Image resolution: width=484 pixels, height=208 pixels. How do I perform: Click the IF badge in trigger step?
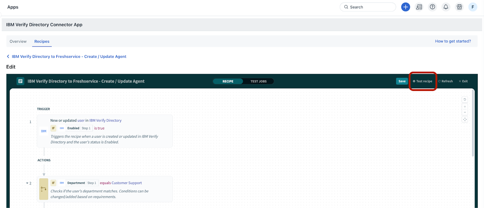coord(53,128)
